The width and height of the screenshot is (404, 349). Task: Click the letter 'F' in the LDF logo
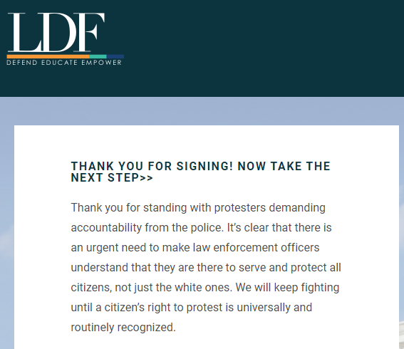(92, 32)
